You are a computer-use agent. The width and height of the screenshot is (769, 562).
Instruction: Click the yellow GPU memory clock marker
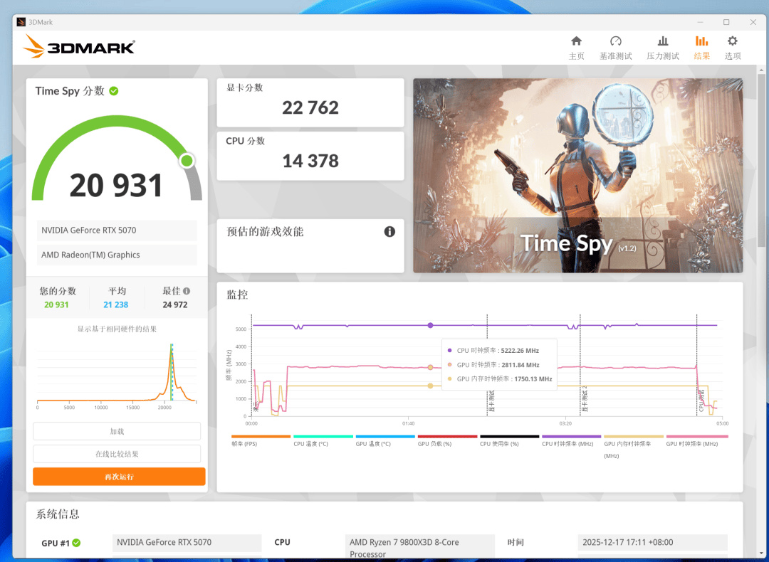pos(430,386)
